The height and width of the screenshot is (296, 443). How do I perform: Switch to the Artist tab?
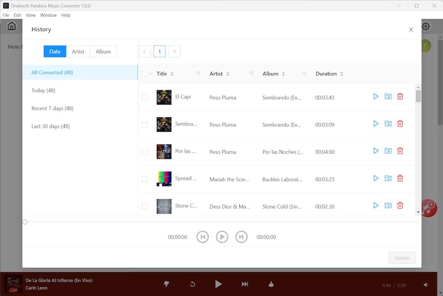point(78,51)
